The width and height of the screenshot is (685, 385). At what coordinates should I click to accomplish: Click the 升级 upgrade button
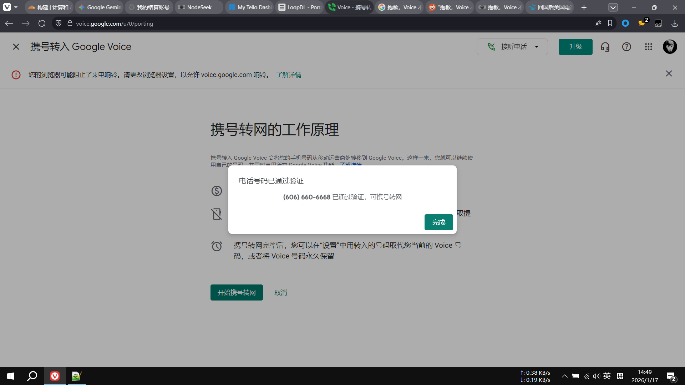(575, 47)
